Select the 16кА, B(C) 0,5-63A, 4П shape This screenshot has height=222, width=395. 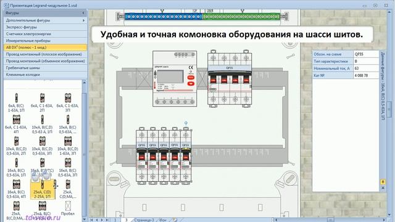point(17,189)
